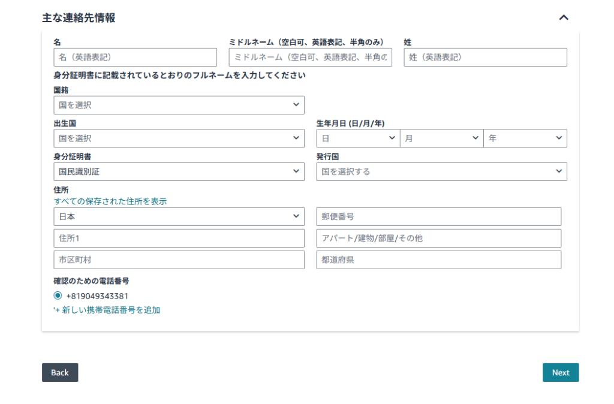The image size is (614, 404).
Task: Click すべての保存された住所を表示 link
Action: point(110,201)
